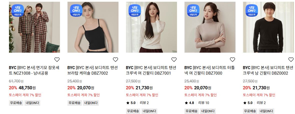Image resolution: width=295 pixels, height=114 pixels.
Task: Click 내일ON다 badge on black camisole image
Action: point(76,10)
